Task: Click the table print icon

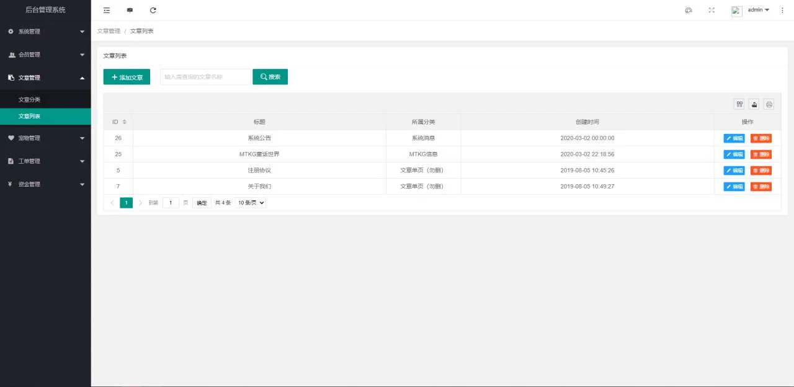Action: point(769,104)
